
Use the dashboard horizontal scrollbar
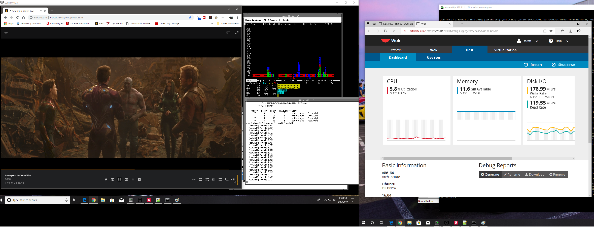point(448,158)
